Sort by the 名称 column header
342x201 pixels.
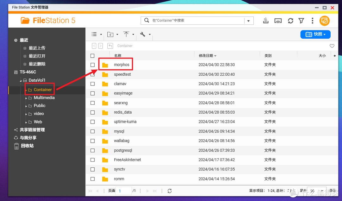coord(117,56)
